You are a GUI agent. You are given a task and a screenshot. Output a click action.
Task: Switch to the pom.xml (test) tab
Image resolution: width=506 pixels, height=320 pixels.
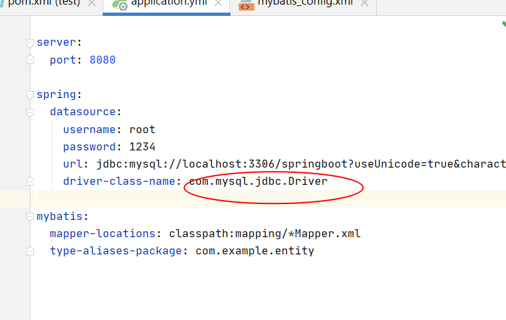[44, 3]
